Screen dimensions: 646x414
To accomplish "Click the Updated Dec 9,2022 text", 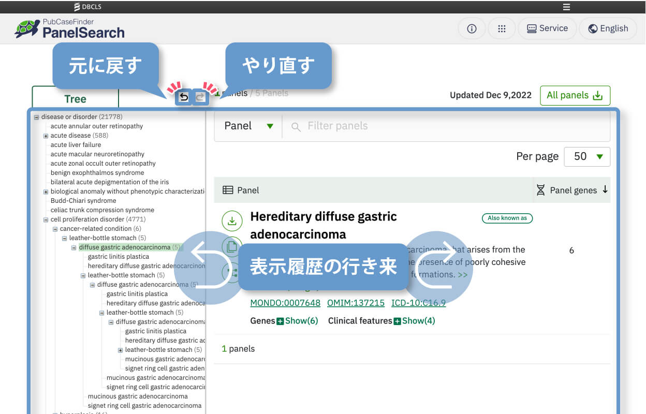I will coord(491,95).
